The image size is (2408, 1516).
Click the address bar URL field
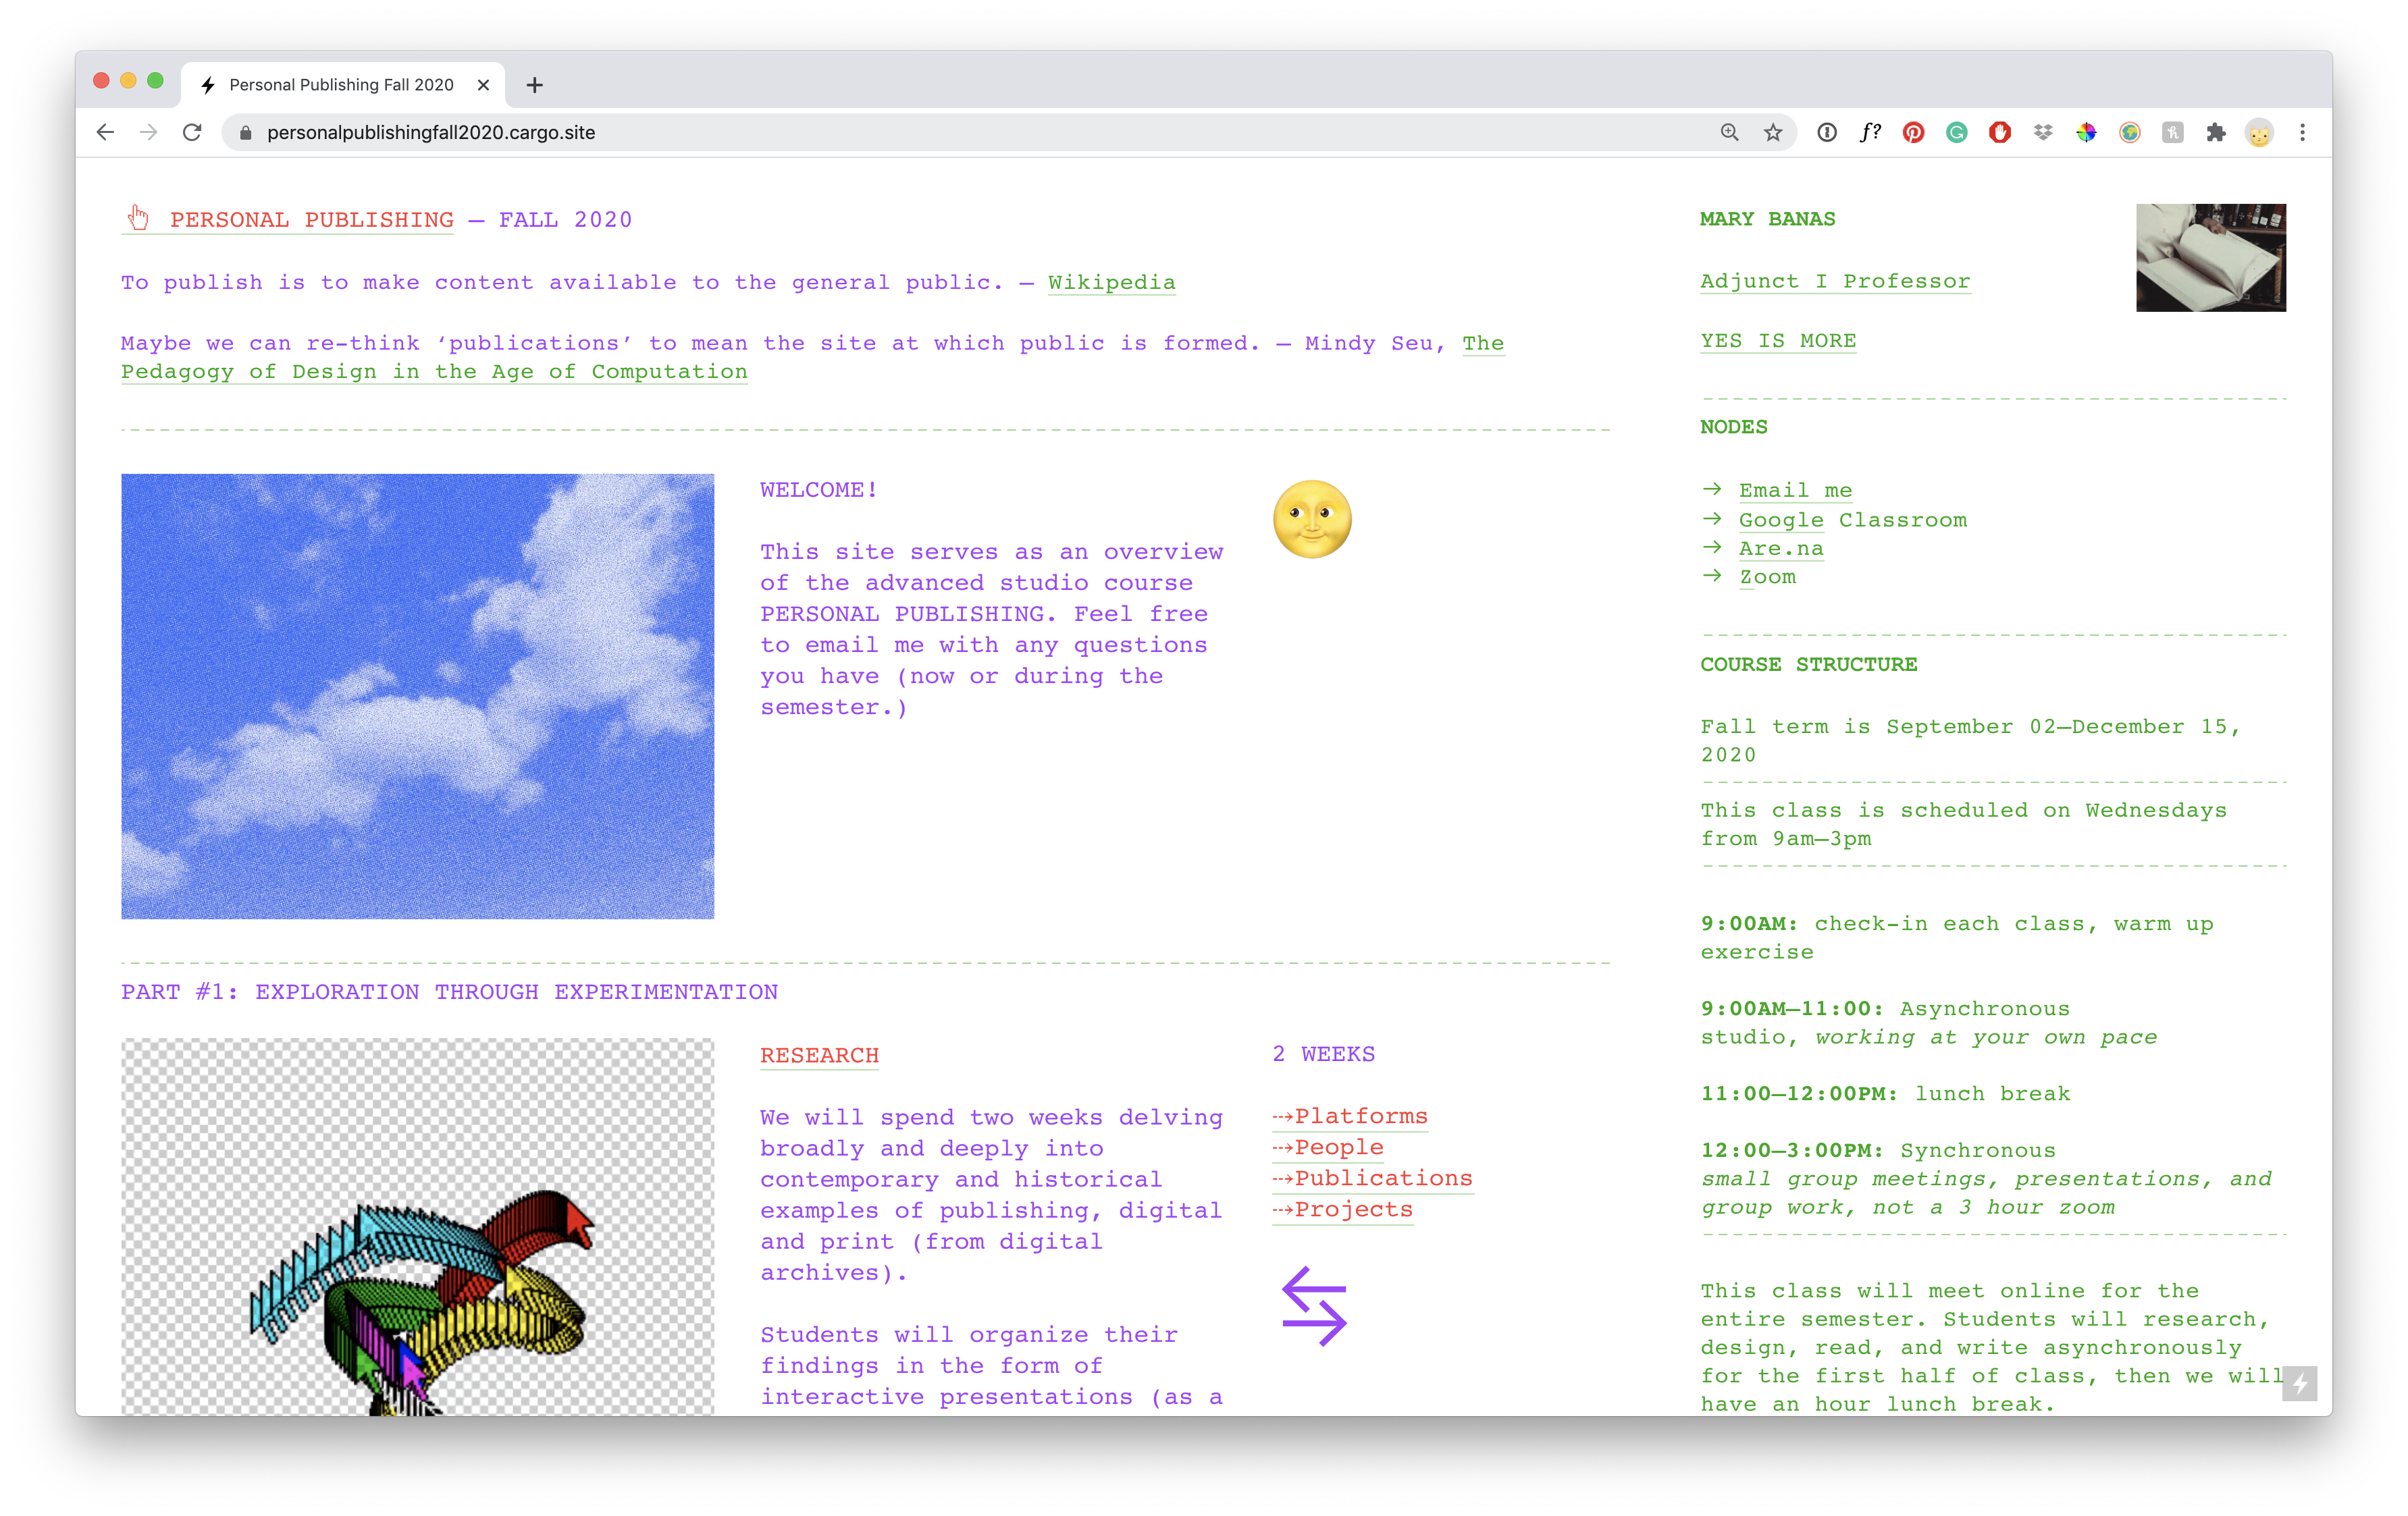point(900,133)
